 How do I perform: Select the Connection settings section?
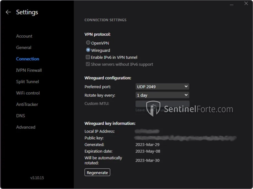point(28,59)
